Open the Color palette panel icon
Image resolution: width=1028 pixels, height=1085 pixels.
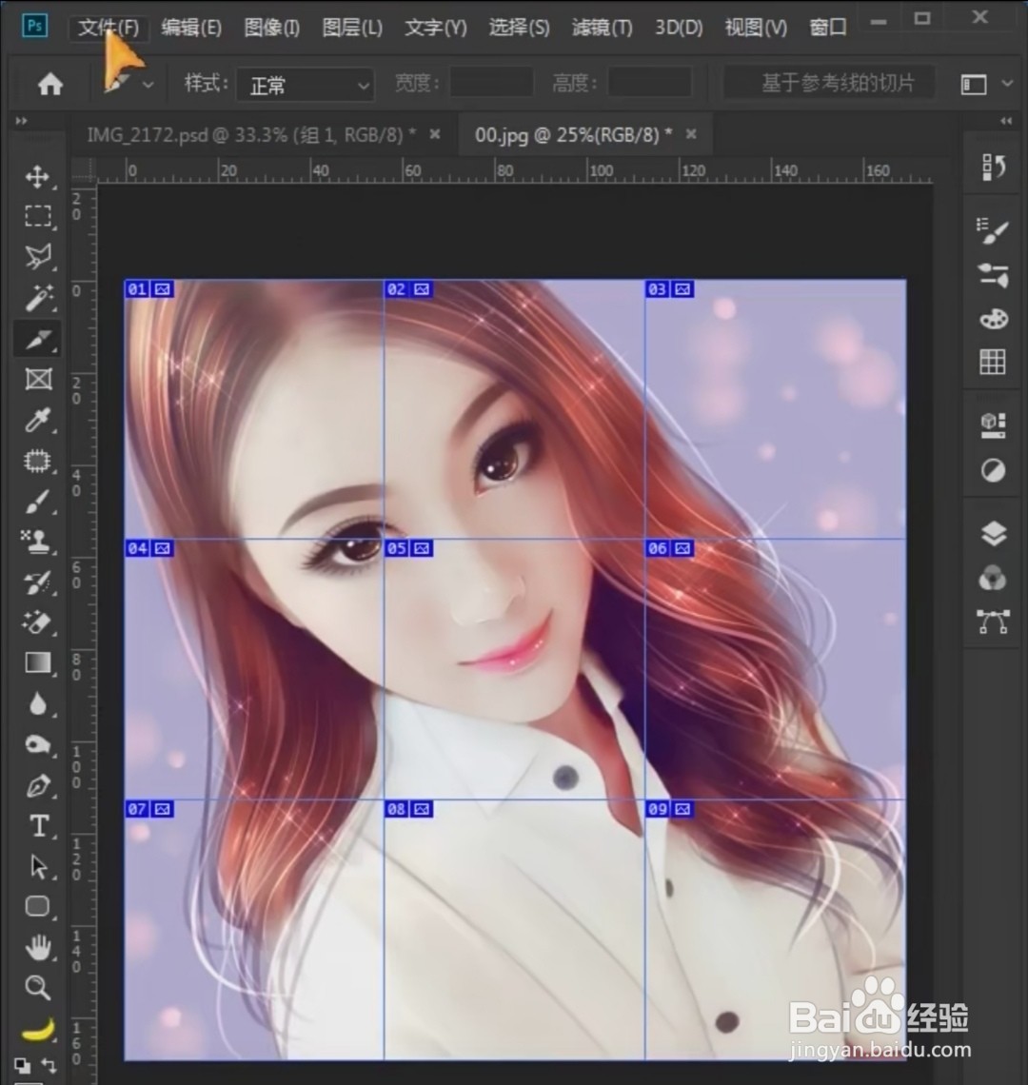(994, 318)
